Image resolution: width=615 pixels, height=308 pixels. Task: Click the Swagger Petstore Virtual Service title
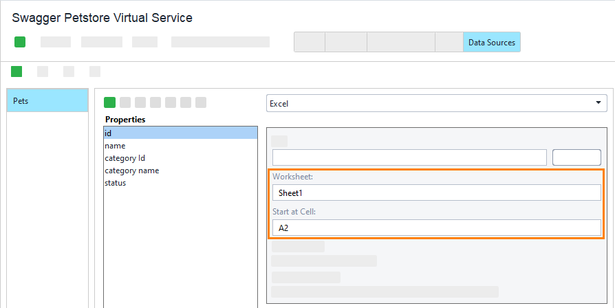pos(102,18)
